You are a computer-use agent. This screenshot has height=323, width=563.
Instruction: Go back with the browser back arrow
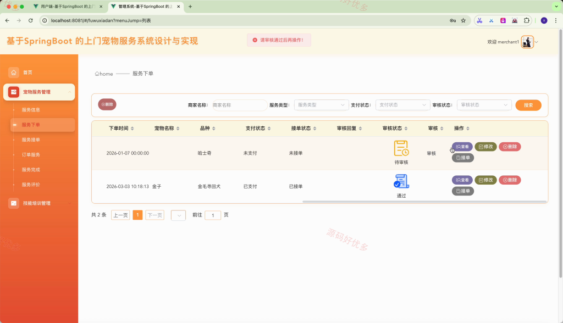[x=7, y=20]
